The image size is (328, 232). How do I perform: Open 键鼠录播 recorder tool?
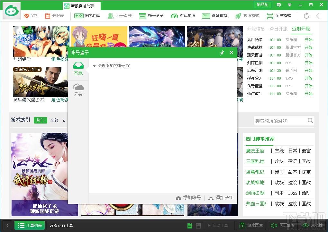[214, 16]
